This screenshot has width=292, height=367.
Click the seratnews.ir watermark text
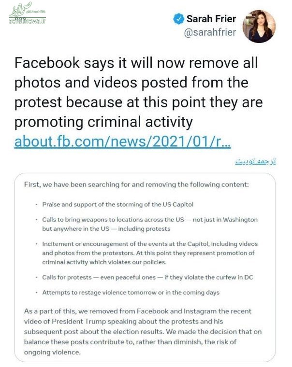pyautogui.click(x=28, y=21)
